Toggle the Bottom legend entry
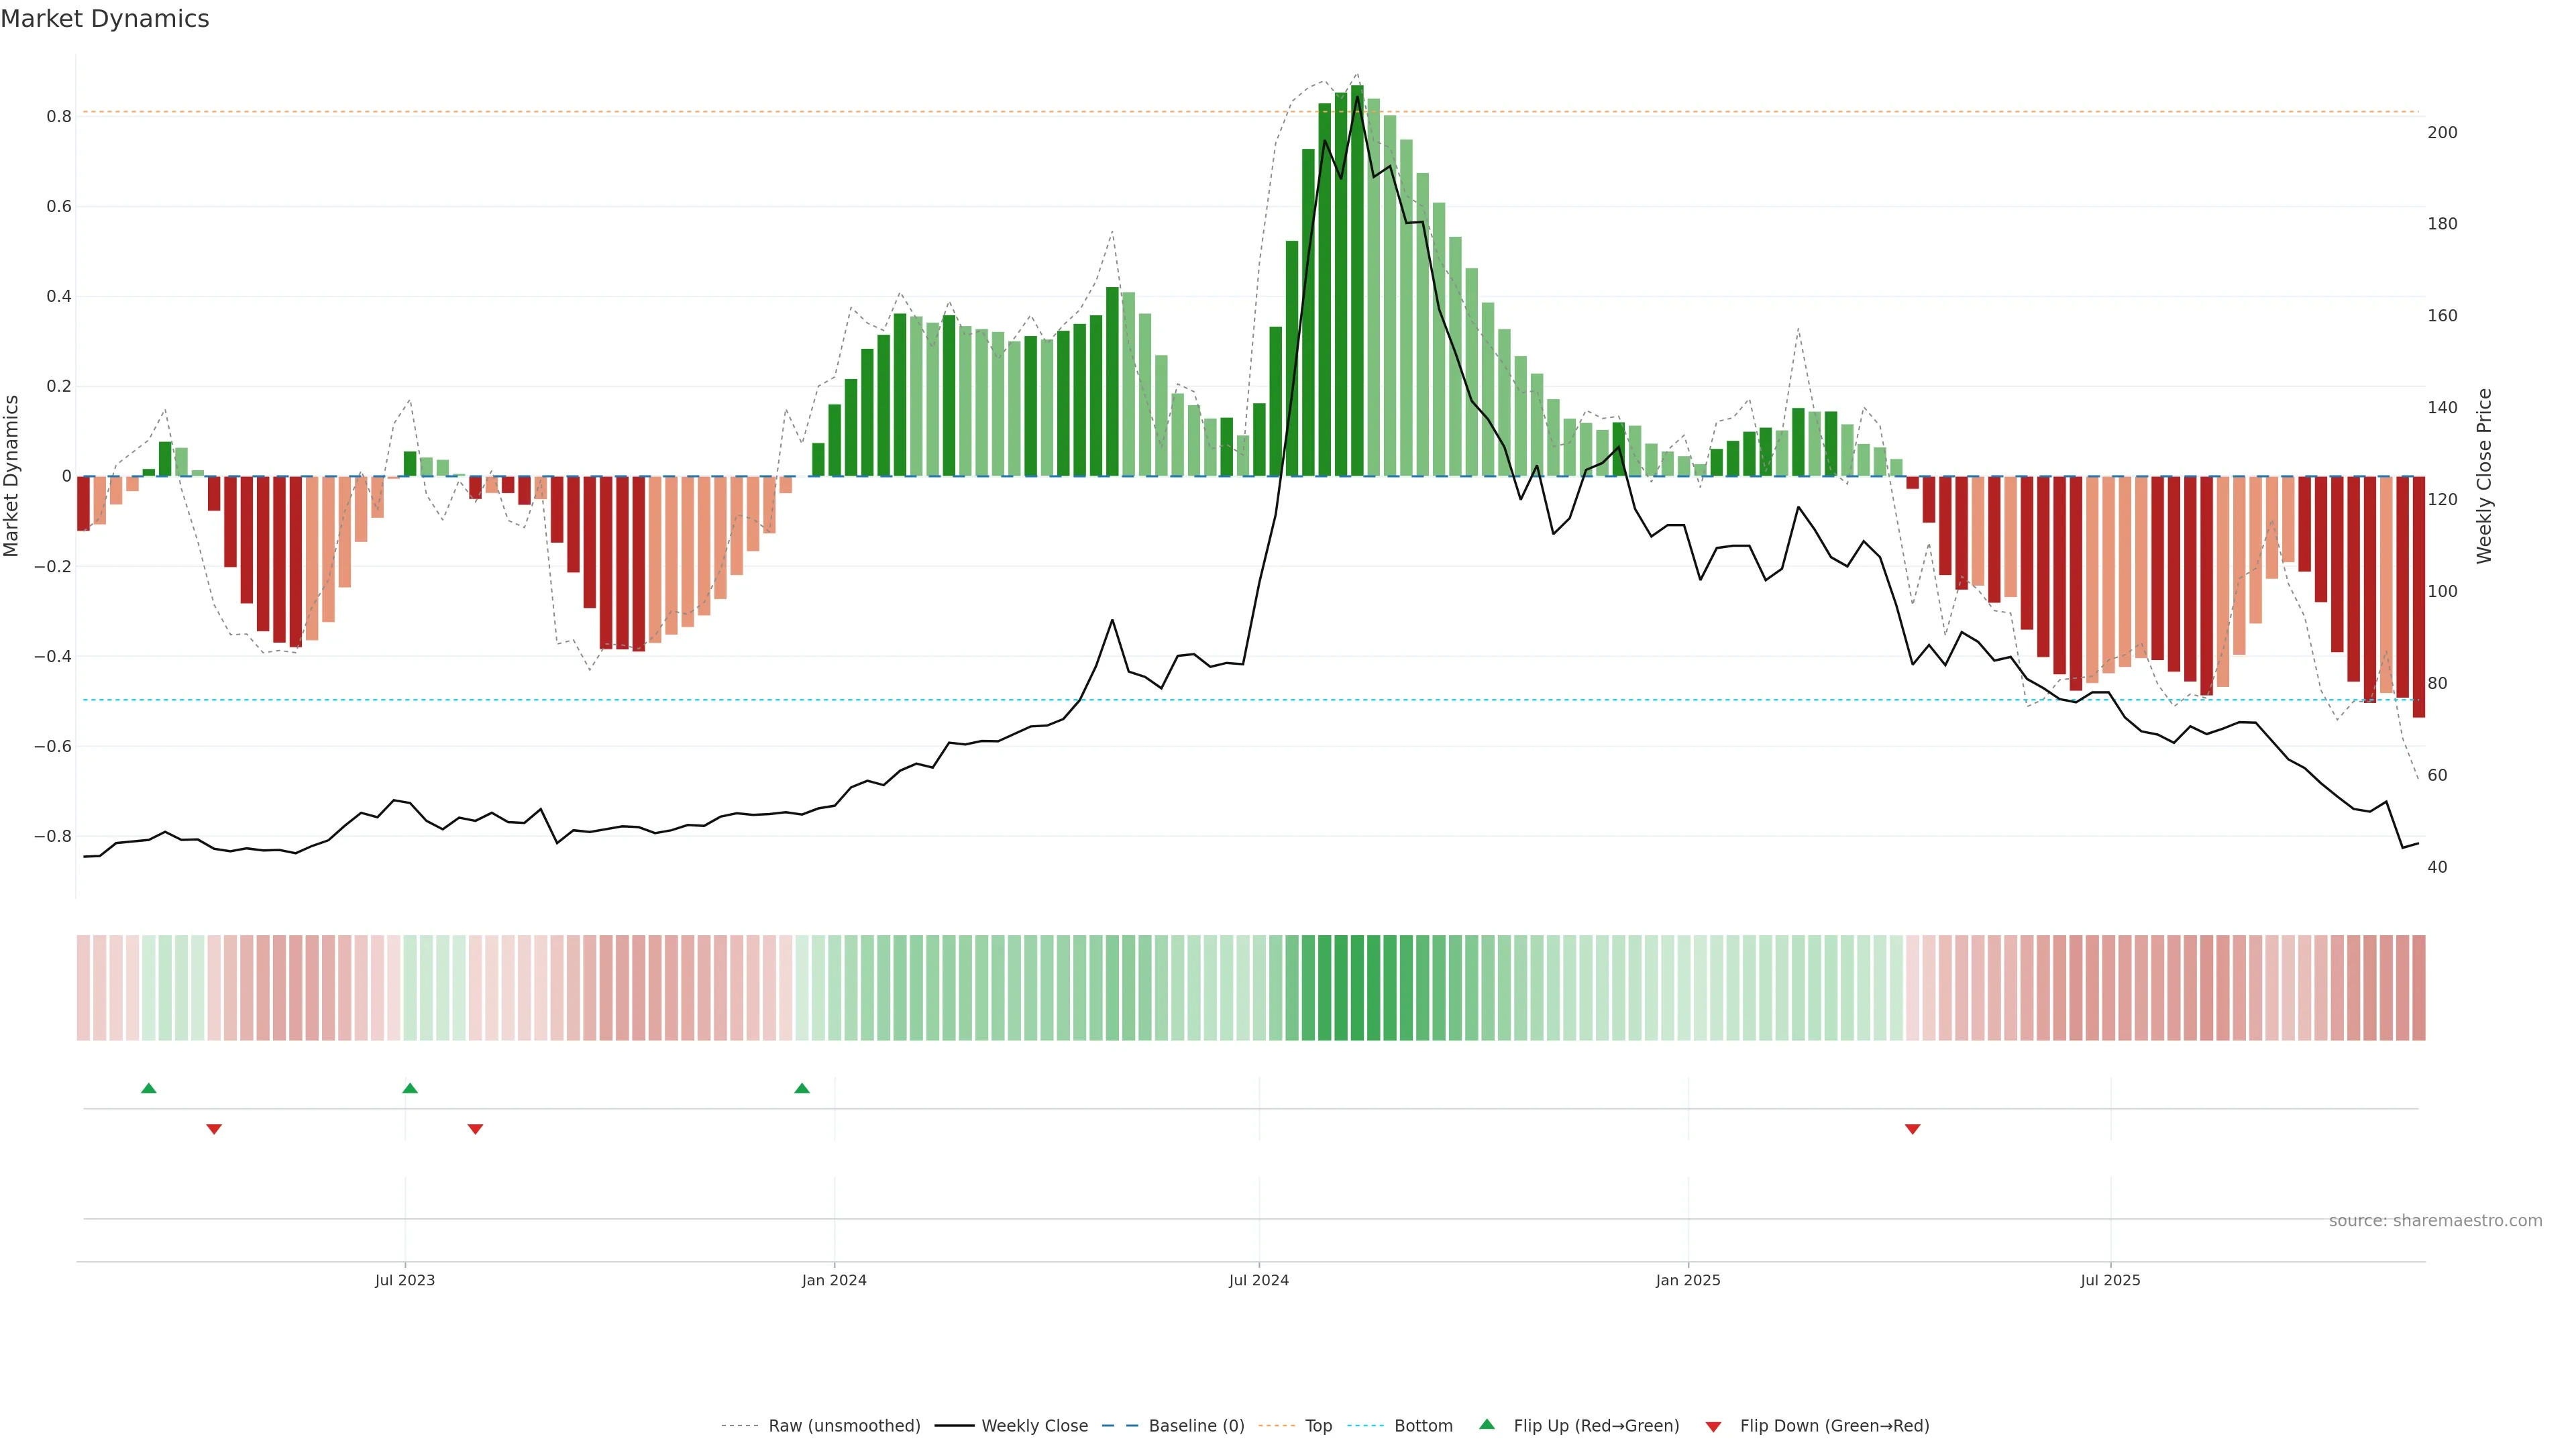The image size is (2576, 1449). click(x=1423, y=1426)
